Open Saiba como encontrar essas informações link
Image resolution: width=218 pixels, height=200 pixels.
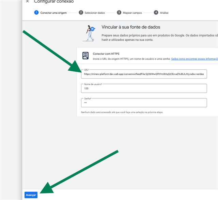[194, 59]
